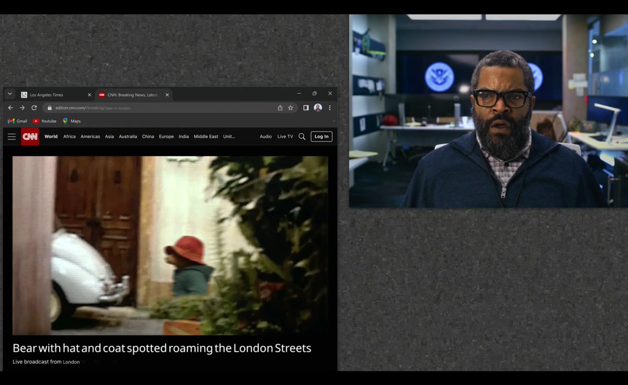Toggle the bookmark star for this page
The width and height of the screenshot is (628, 385).
290,108
